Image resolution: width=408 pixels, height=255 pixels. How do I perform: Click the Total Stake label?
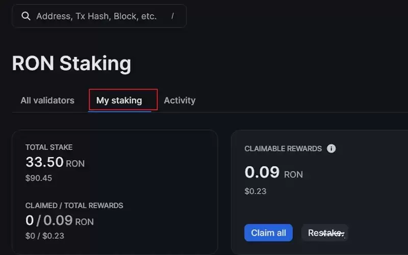(x=49, y=147)
